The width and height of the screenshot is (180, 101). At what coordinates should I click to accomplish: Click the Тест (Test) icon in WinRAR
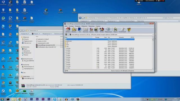click(x=80, y=30)
